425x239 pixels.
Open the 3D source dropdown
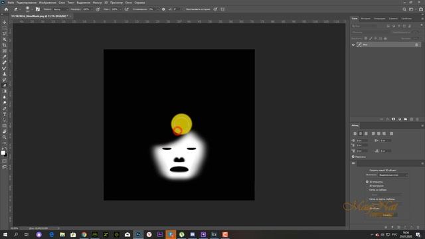pyautogui.click(x=393, y=175)
